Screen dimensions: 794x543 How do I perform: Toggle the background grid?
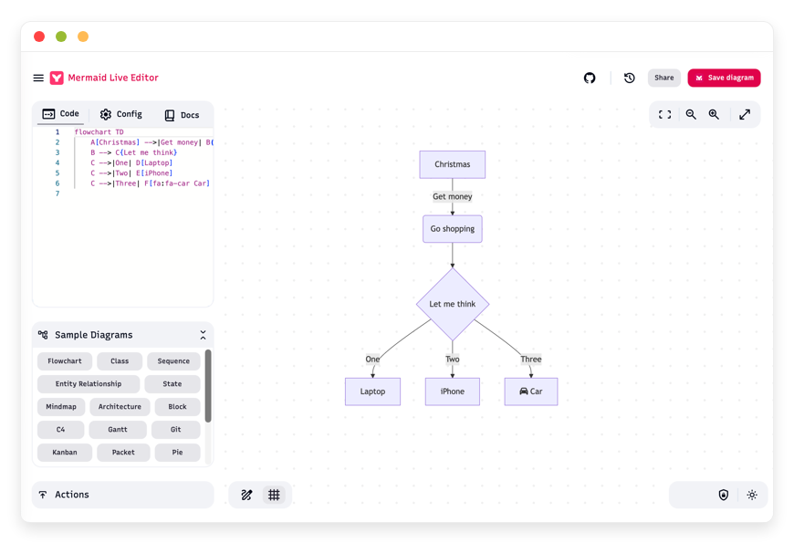[x=274, y=495]
